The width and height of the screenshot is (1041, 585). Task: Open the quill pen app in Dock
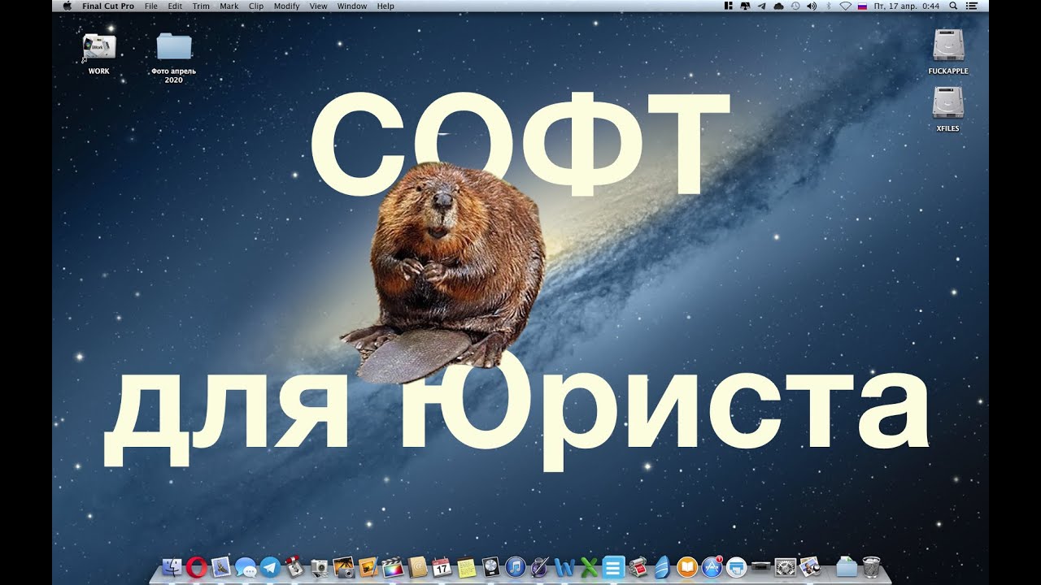tap(540, 567)
